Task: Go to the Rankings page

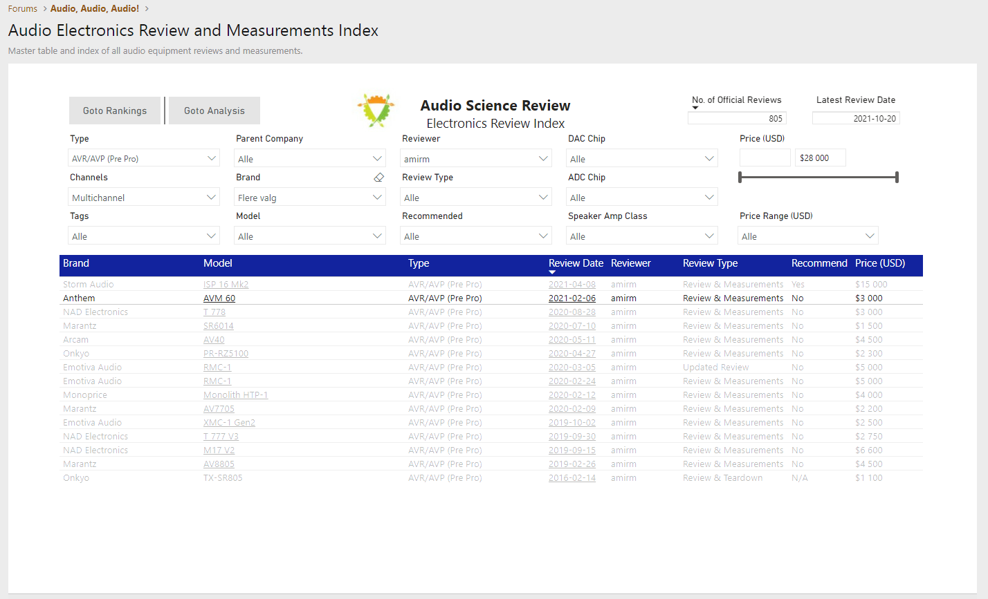Action: point(115,111)
